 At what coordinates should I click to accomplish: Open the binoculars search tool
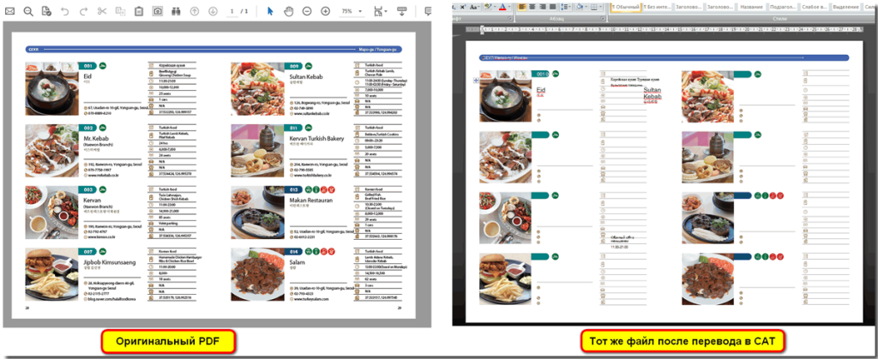point(177,11)
